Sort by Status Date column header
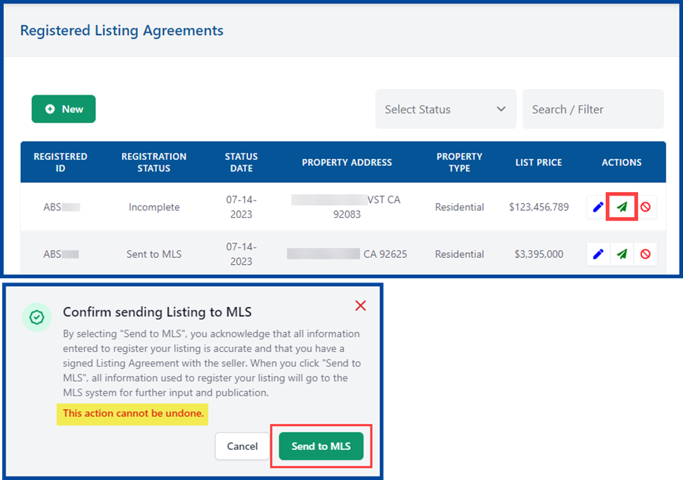This screenshot has width=683, height=480. [241, 163]
